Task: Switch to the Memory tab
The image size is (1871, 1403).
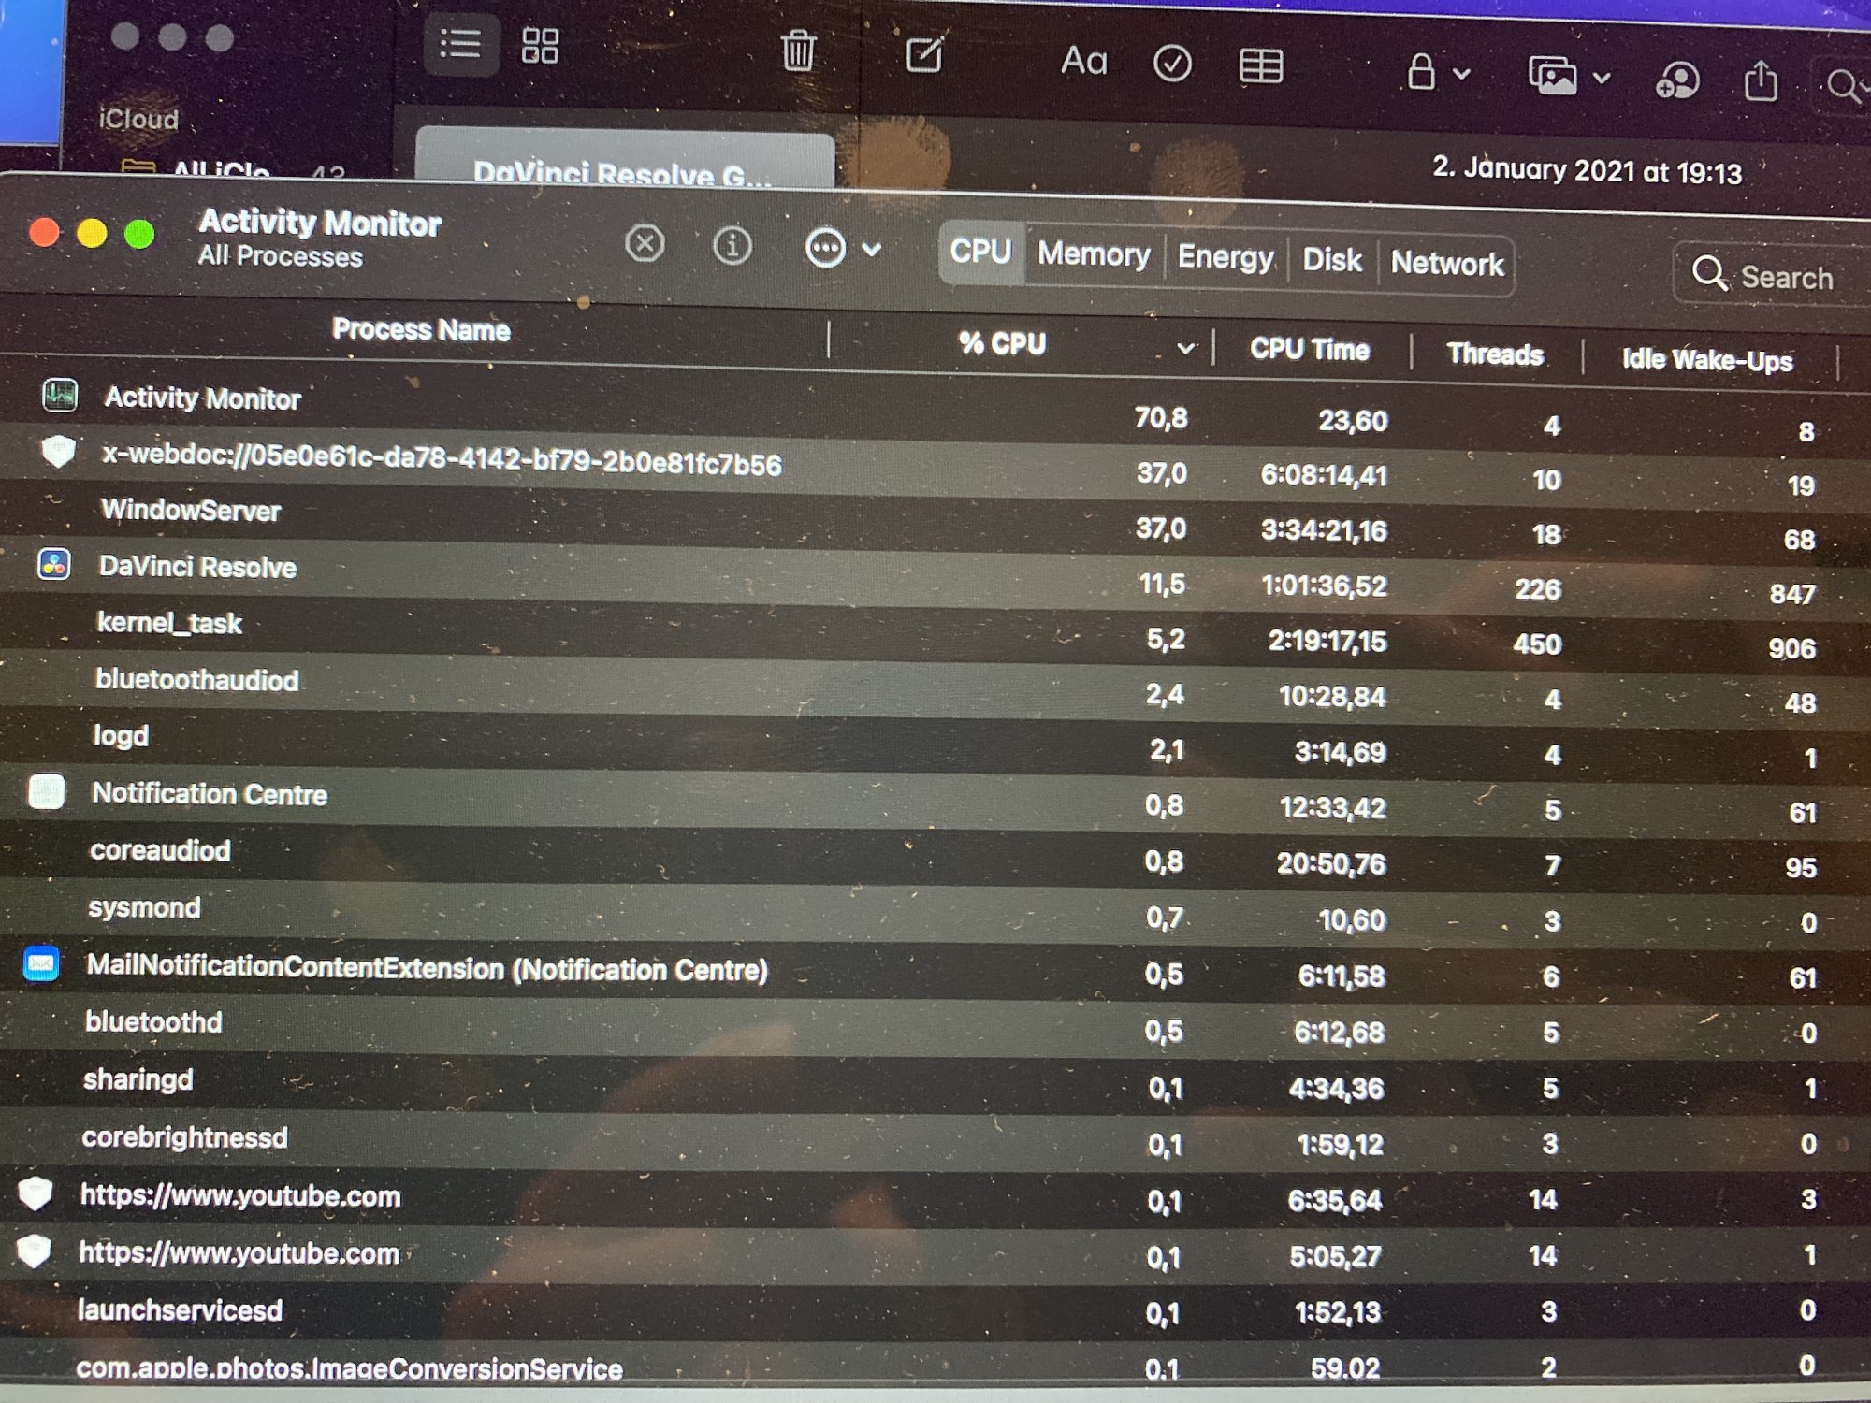Action: pos(1093,254)
